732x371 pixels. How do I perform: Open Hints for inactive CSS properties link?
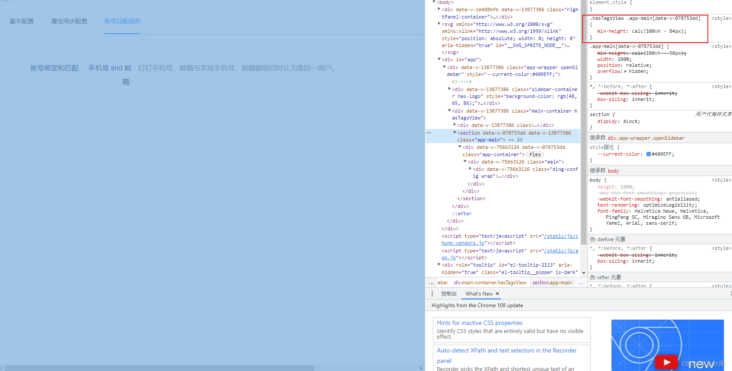pos(480,323)
